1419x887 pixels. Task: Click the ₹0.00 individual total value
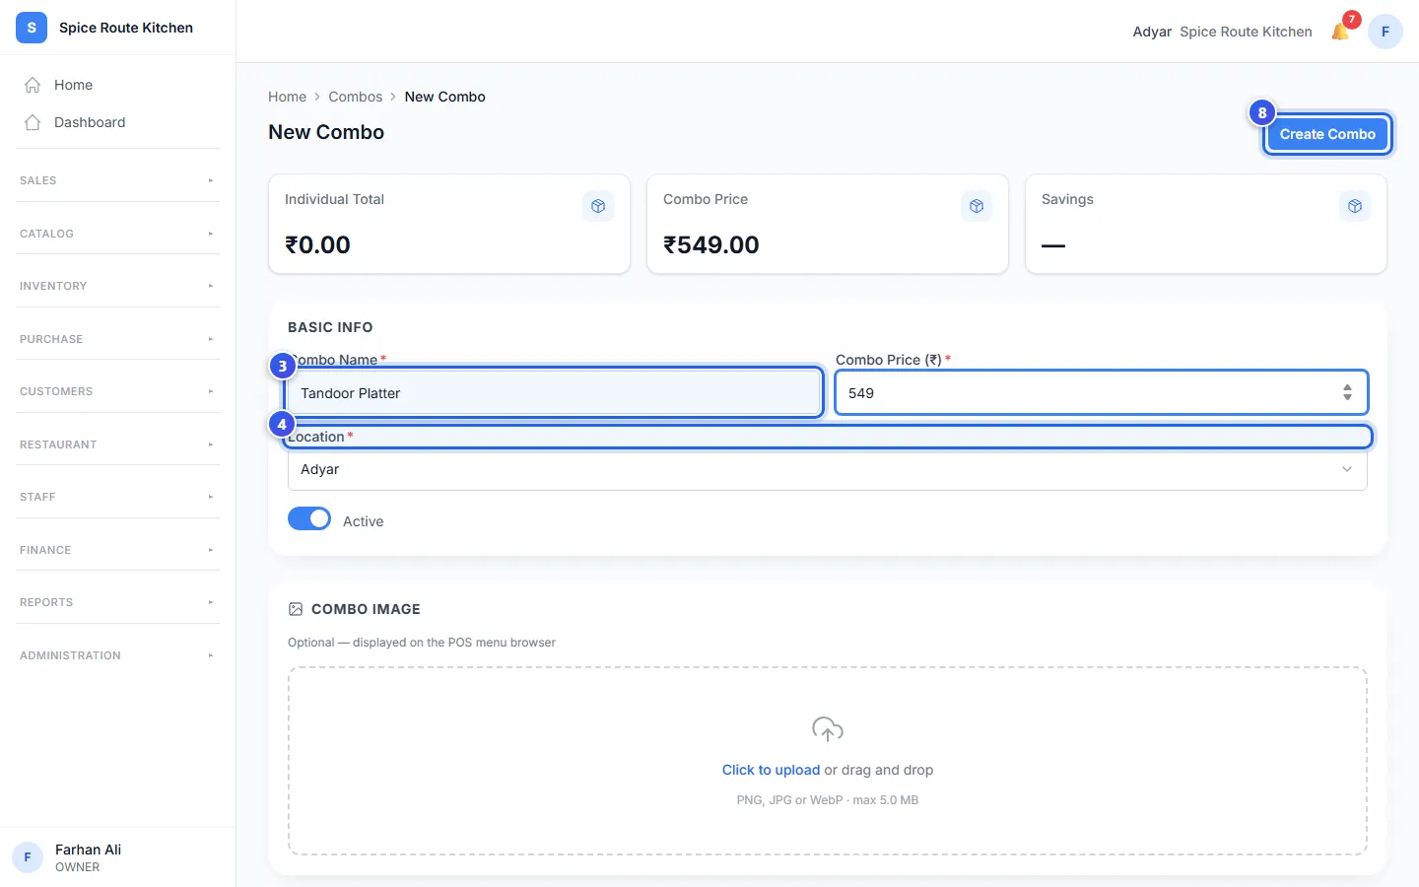[317, 244]
